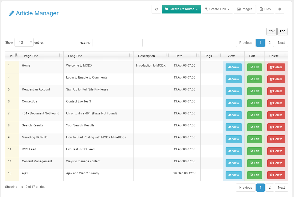Screen dimensions: 294x197
Task: Delete the Home article
Action: (276, 67)
